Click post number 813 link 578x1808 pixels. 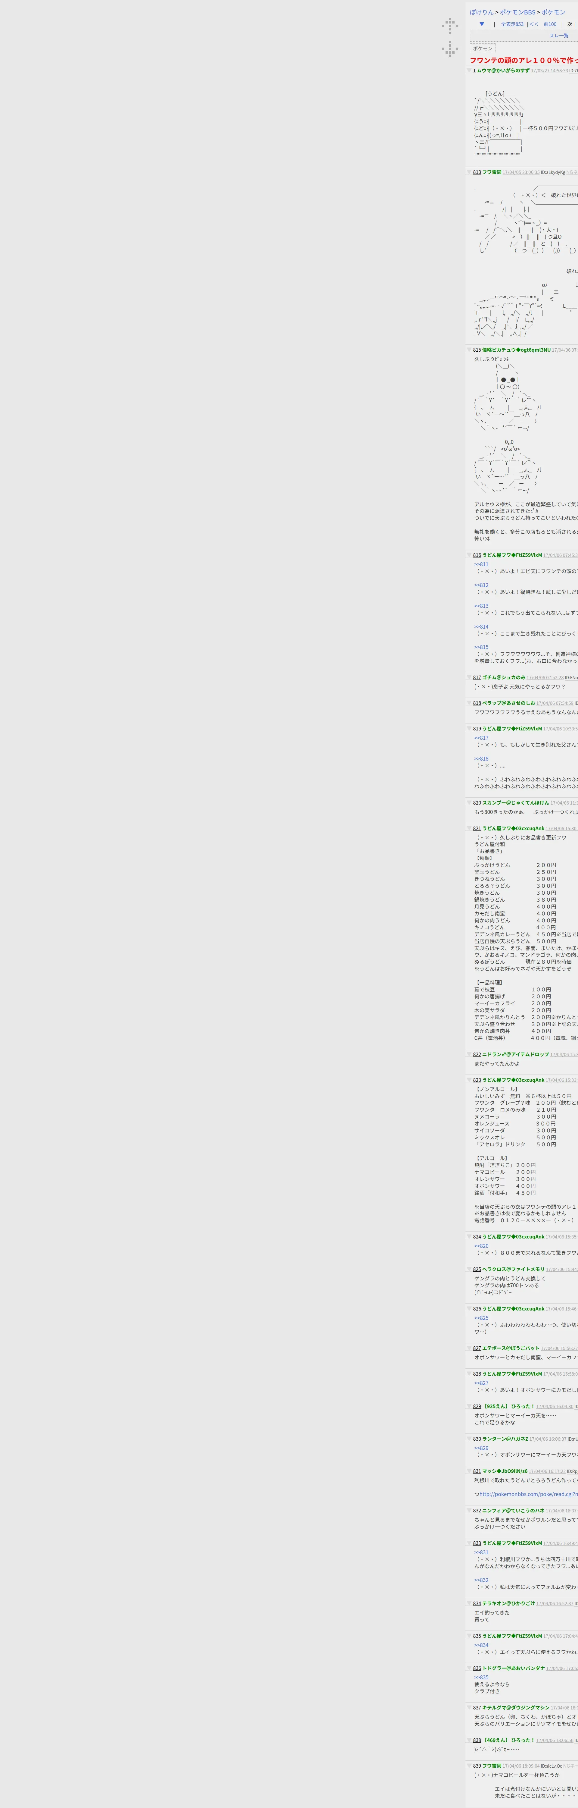(477, 172)
